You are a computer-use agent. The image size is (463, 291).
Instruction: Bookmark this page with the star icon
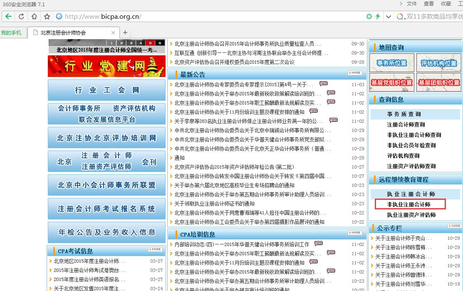47,17
